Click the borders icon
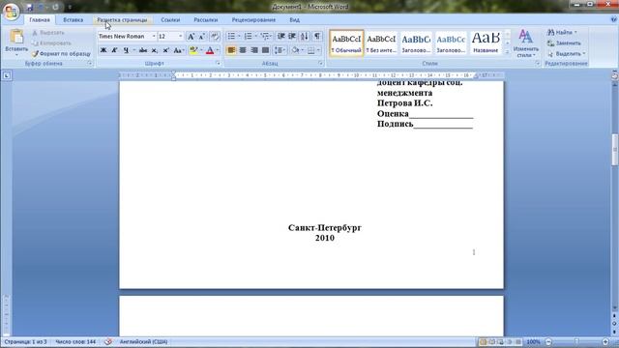The image size is (619, 348). (311, 50)
